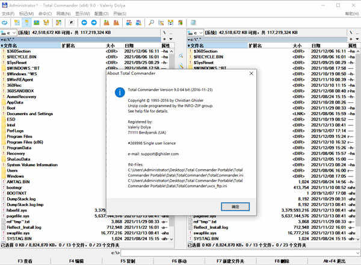Click right panel favorites asterisk button
Viewport: 361px width, 265px height.
point(351,39)
